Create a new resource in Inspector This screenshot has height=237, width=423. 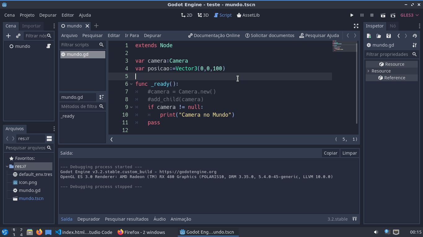click(369, 36)
